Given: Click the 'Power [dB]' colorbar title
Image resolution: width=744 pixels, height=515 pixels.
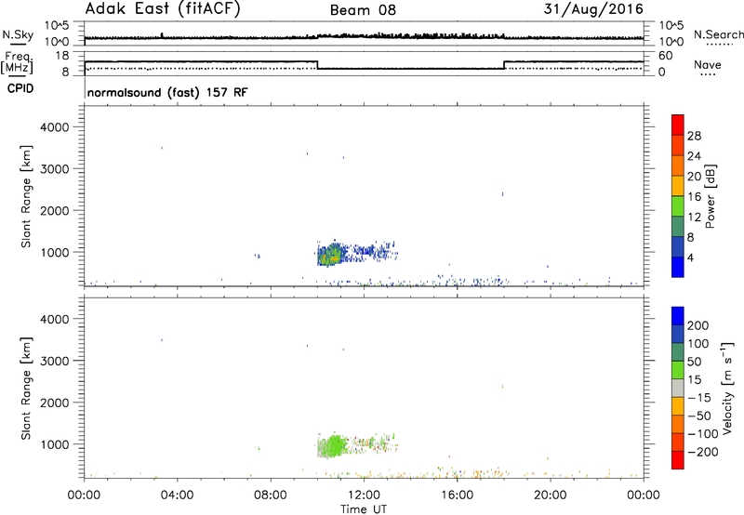Looking at the screenshot, I should pyautogui.click(x=711, y=196).
